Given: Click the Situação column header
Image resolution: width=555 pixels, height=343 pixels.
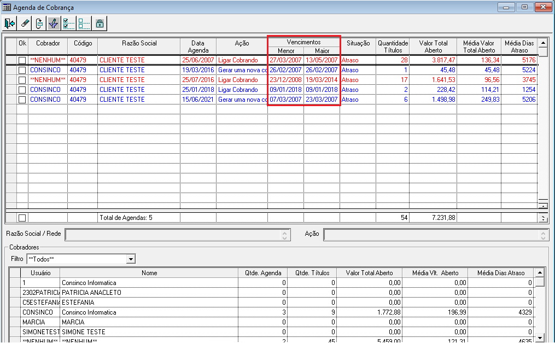Looking at the screenshot, I should click(358, 46).
